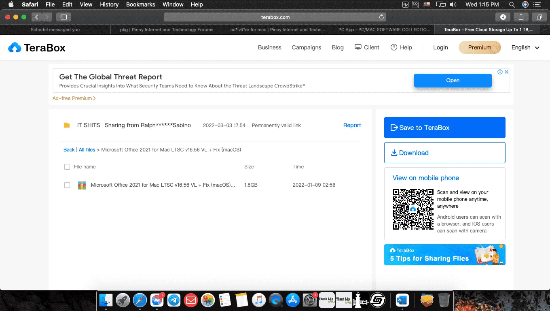Expand the English language dropdown
The width and height of the screenshot is (550, 311).
[x=525, y=47]
